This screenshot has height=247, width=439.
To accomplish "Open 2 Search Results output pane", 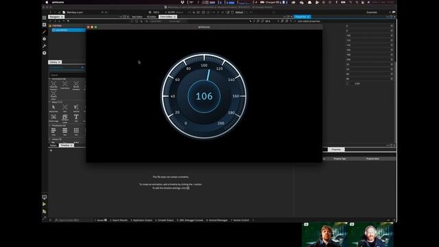I will point(119,220).
